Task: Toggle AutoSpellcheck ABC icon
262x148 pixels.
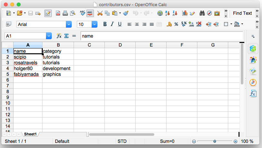Action: tap(90, 13)
